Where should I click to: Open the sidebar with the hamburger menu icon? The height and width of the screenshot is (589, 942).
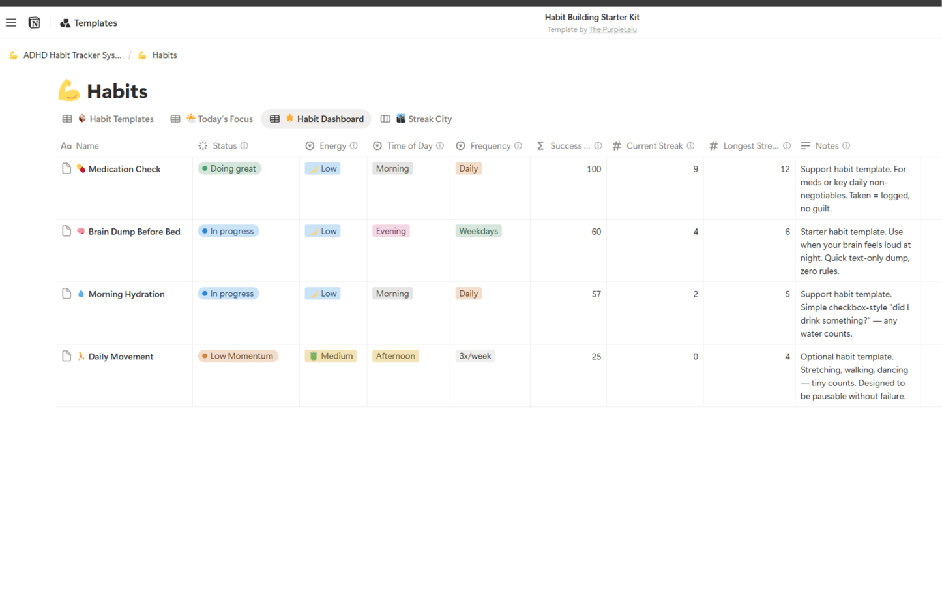click(10, 22)
